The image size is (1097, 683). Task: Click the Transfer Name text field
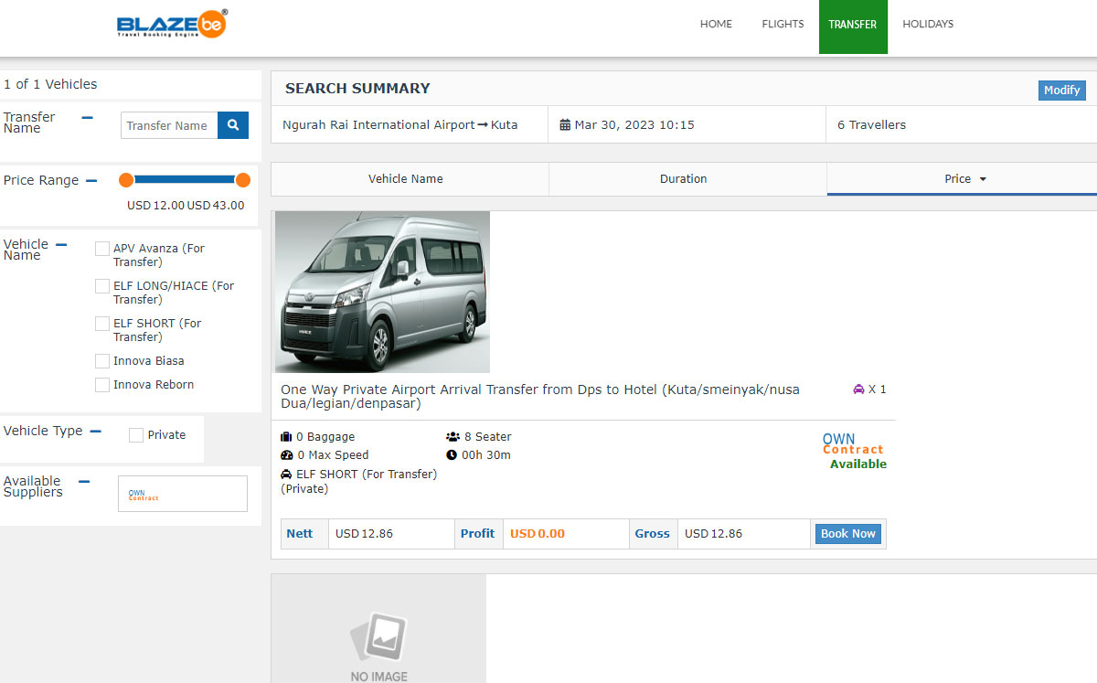click(x=169, y=125)
